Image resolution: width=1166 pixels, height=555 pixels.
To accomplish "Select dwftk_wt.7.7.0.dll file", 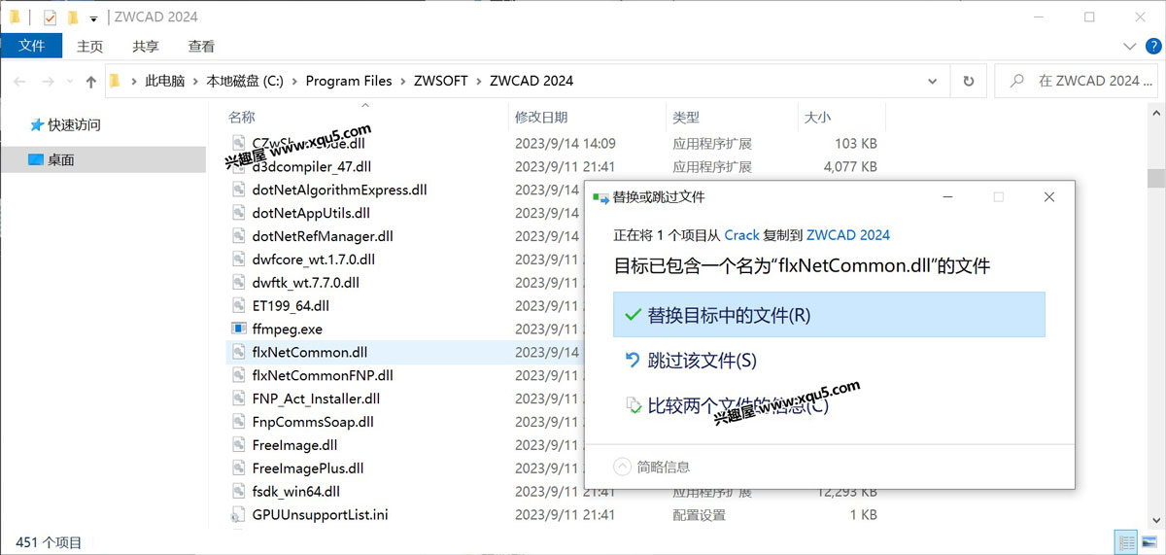I will point(305,283).
